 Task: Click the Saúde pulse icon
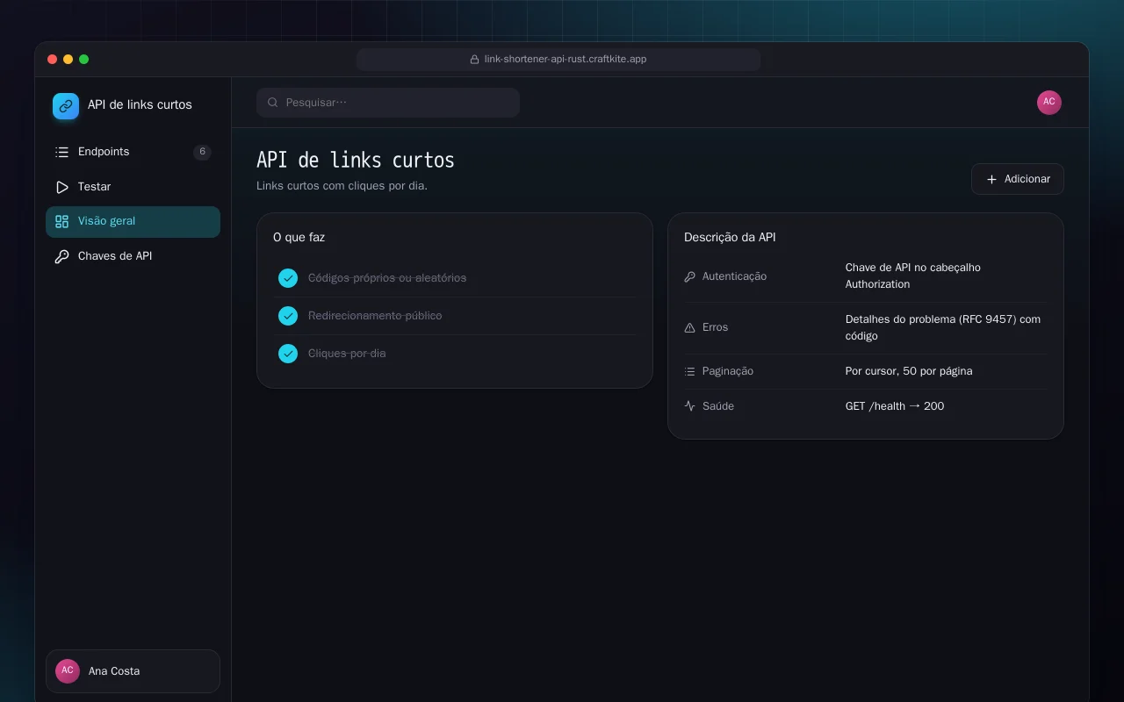point(689,406)
